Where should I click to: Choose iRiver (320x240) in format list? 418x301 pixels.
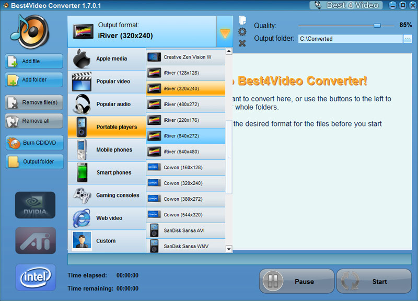tap(186, 88)
